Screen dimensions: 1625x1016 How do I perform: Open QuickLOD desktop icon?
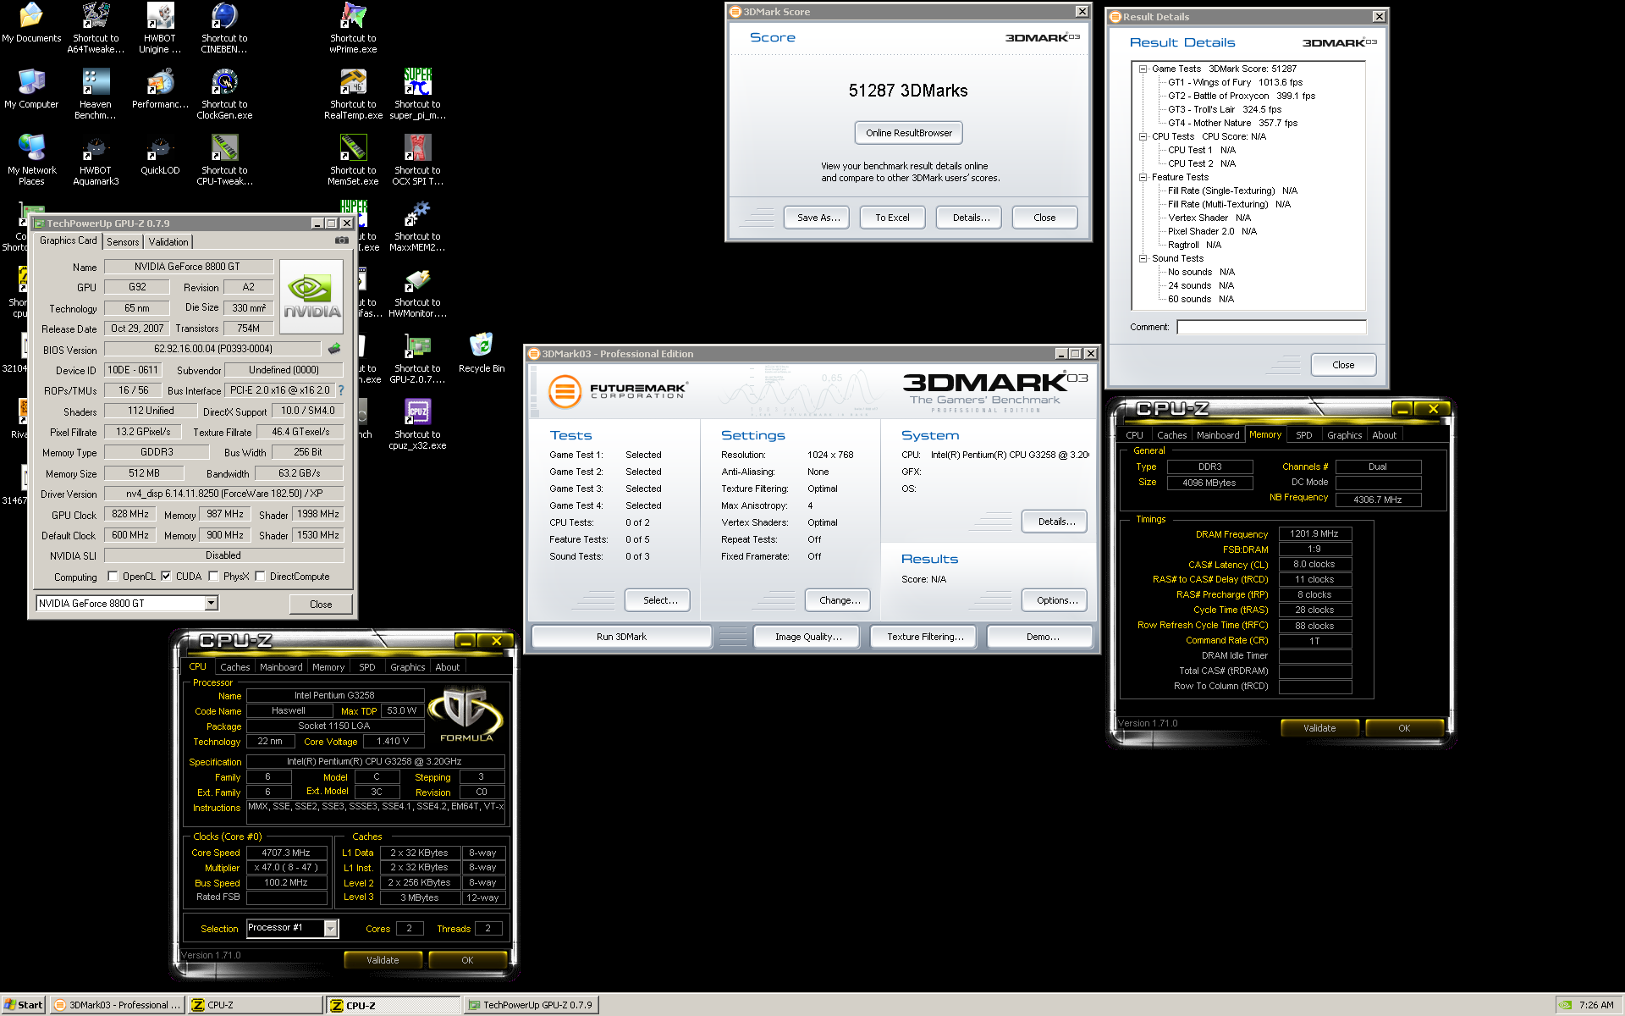tap(160, 155)
